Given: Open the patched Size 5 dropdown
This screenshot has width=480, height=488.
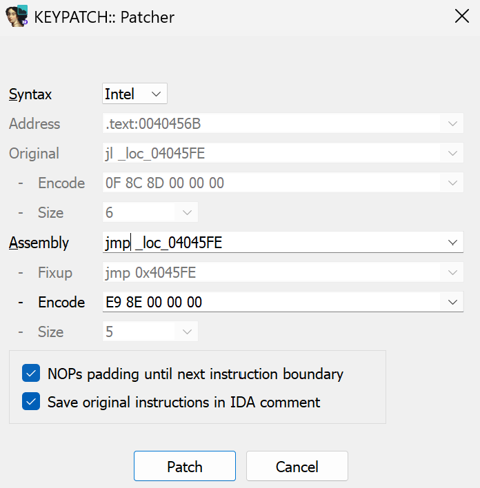Looking at the screenshot, I should (x=150, y=332).
